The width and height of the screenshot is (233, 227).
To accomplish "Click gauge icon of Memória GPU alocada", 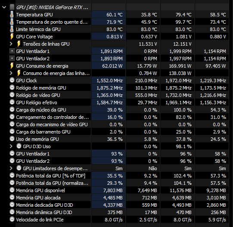I will (x=12, y=197).
